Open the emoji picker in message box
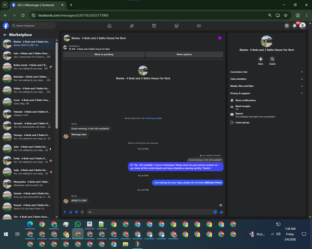This screenshot has height=249, width=312. click(215, 212)
